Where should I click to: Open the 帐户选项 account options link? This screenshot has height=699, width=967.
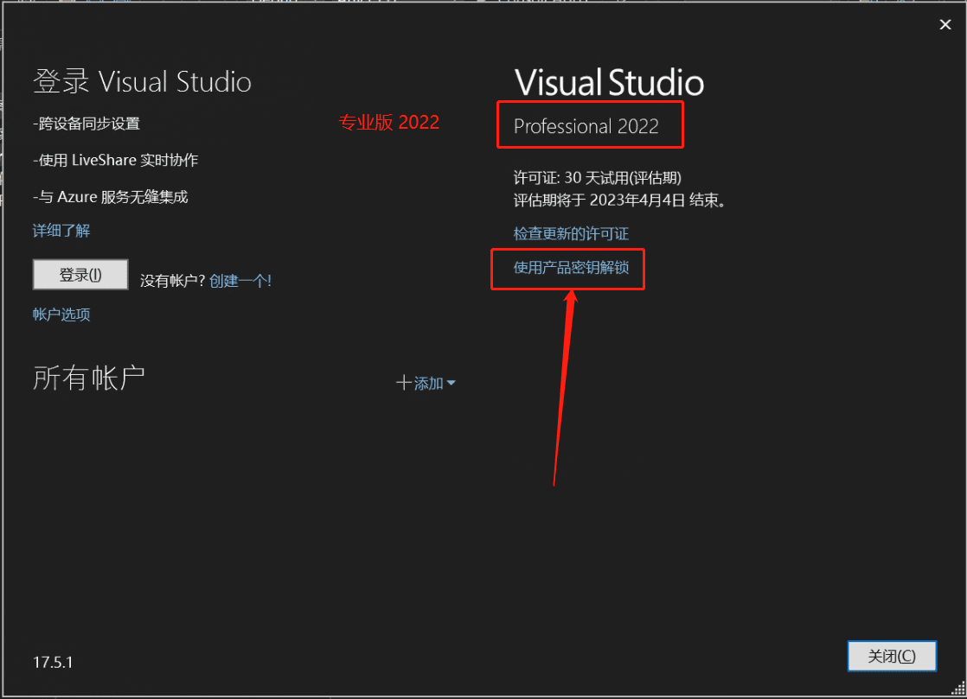(x=61, y=315)
